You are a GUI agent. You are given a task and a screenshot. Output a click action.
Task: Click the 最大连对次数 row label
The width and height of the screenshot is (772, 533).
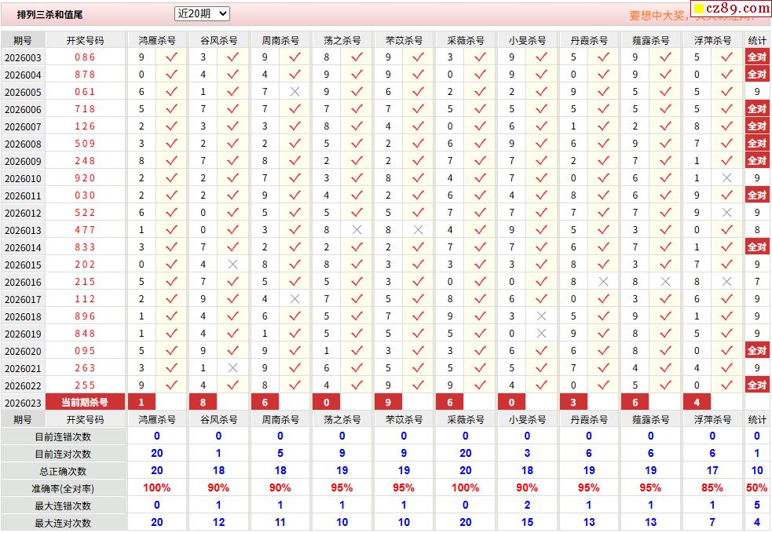(63, 523)
